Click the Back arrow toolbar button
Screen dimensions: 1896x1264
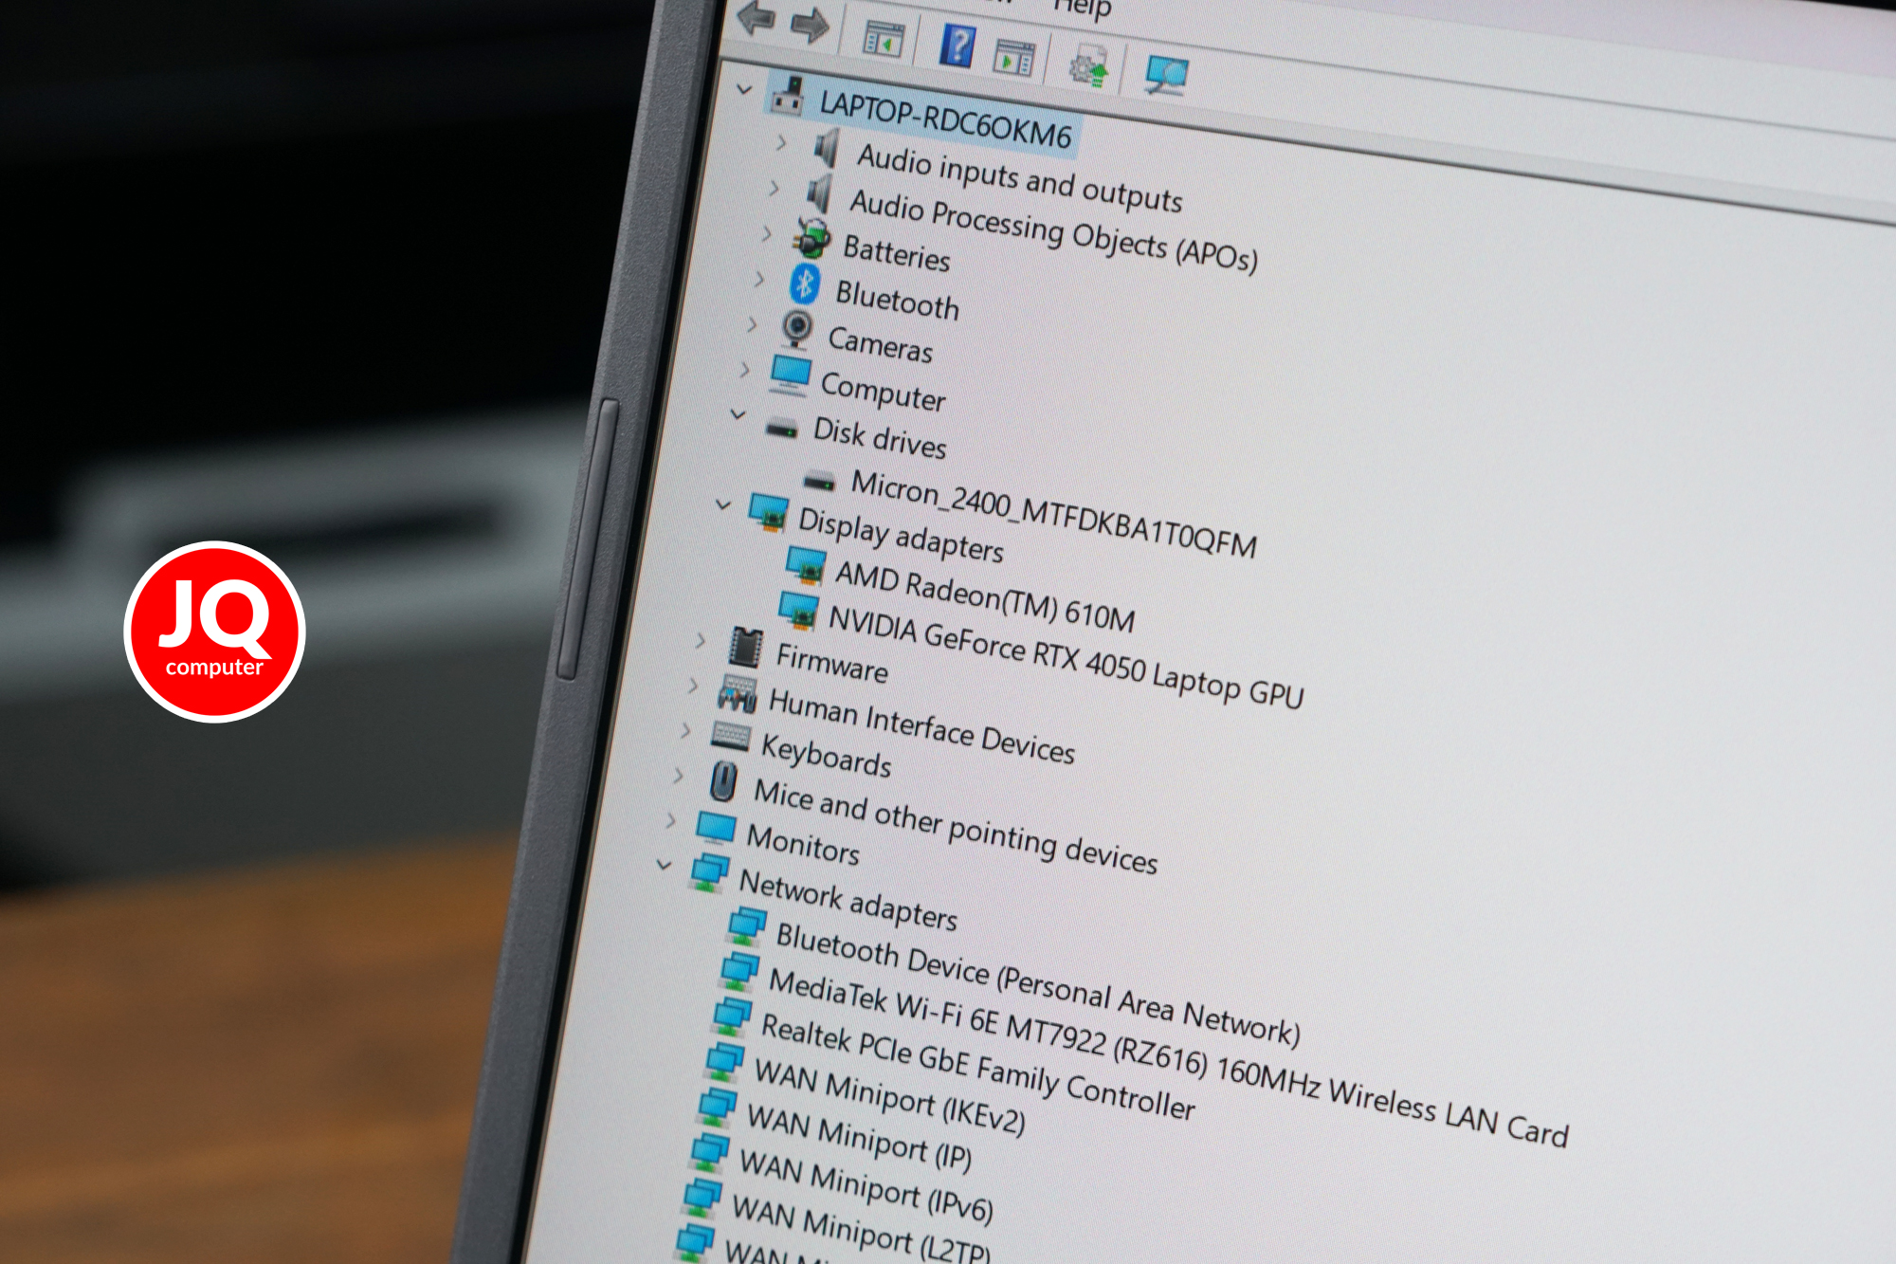coord(757,18)
